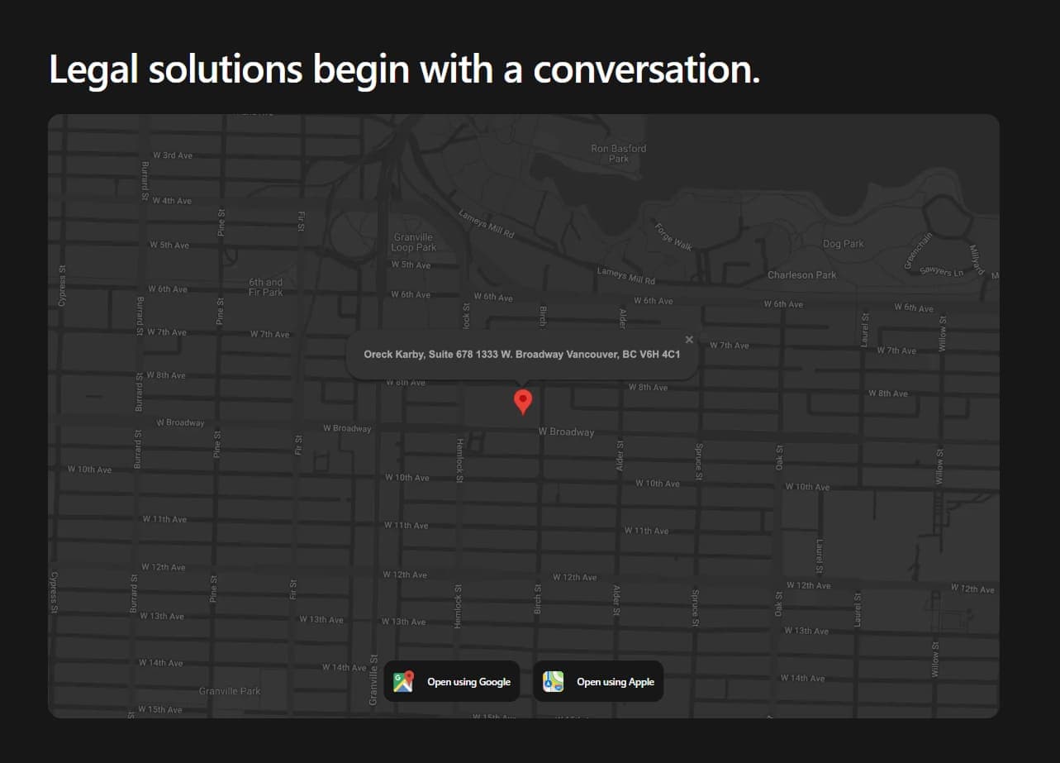Click the W Broadway label beside the pin
The width and height of the screenshot is (1060, 763).
pyautogui.click(x=566, y=432)
